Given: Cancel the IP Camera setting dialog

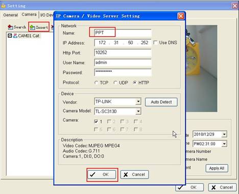Looking at the screenshot, I should [134, 175].
